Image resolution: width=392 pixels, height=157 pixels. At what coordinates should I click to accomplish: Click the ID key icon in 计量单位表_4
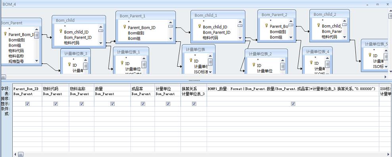click(311, 63)
